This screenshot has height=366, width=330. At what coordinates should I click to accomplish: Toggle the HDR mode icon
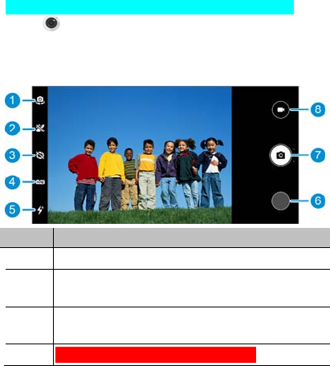point(40,182)
